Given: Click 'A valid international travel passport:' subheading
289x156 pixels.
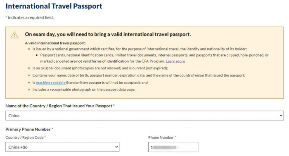Looking at the screenshot, I should [x=55, y=43].
